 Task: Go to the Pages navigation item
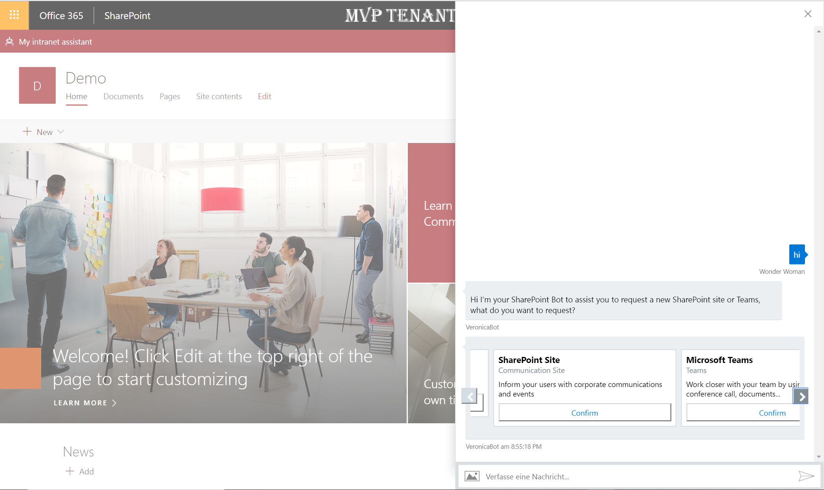170,96
